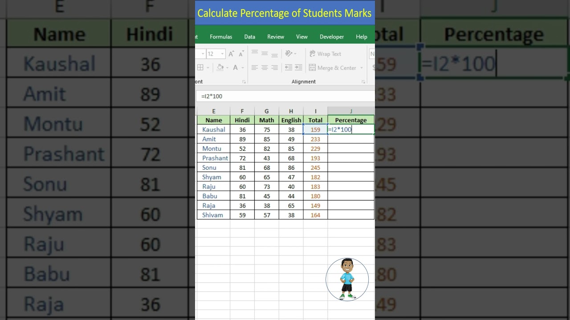Image resolution: width=570 pixels, height=320 pixels.
Task: Select Montu's Math marks cell 82
Action: pyautogui.click(x=267, y=148)
